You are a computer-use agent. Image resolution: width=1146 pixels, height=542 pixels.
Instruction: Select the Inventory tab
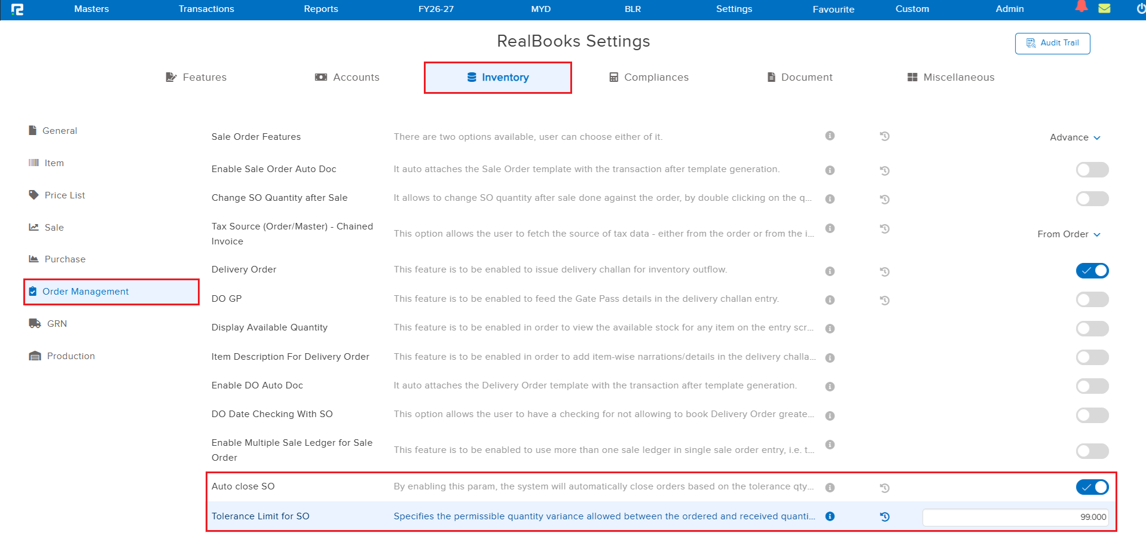498,78
